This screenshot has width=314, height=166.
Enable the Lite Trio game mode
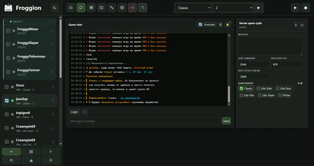241,95
